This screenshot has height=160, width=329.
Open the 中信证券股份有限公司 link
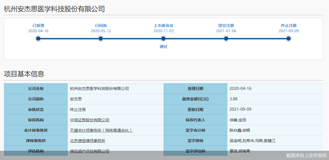(x=90, y=120)
